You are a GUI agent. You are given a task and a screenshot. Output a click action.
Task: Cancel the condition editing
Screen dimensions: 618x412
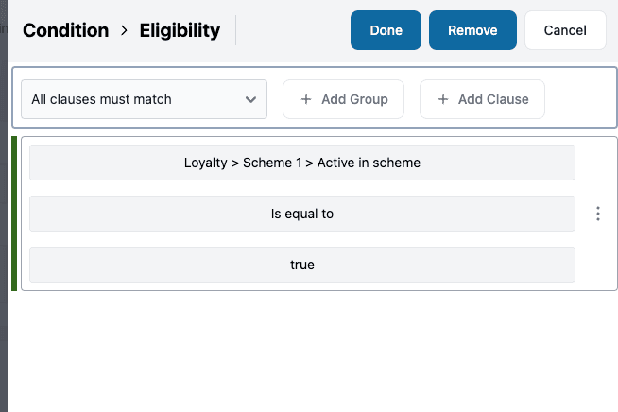coord(565,30)
